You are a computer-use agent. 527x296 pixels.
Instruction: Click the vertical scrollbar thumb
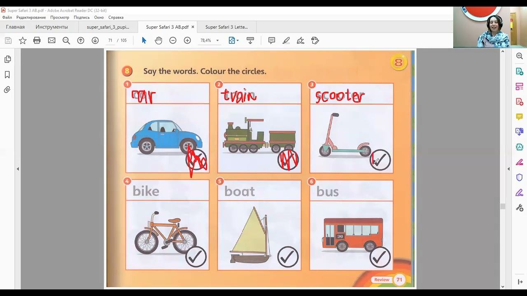(x=503, y=206)
